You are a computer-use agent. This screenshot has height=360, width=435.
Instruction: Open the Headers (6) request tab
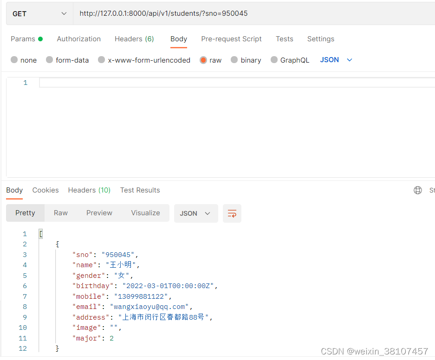coord(134,39)
